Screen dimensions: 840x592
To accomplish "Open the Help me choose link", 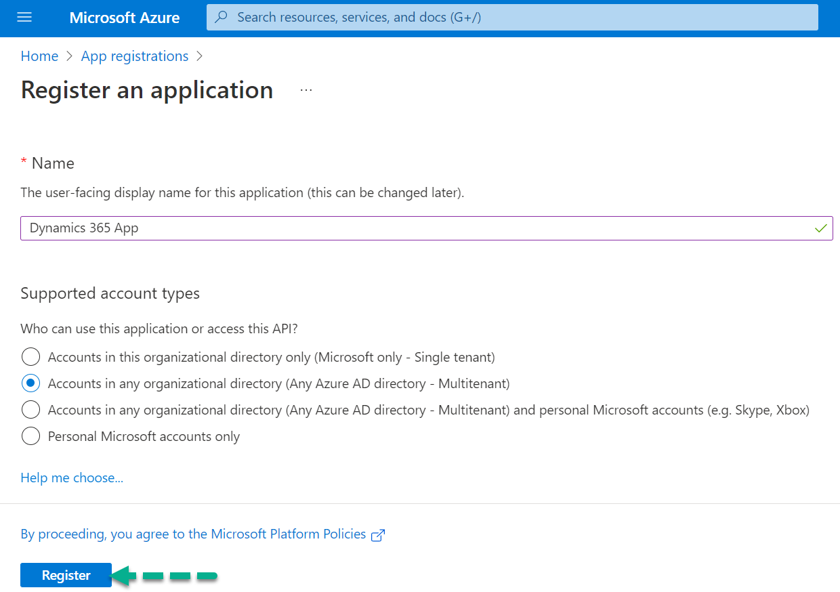I will 71,478.
